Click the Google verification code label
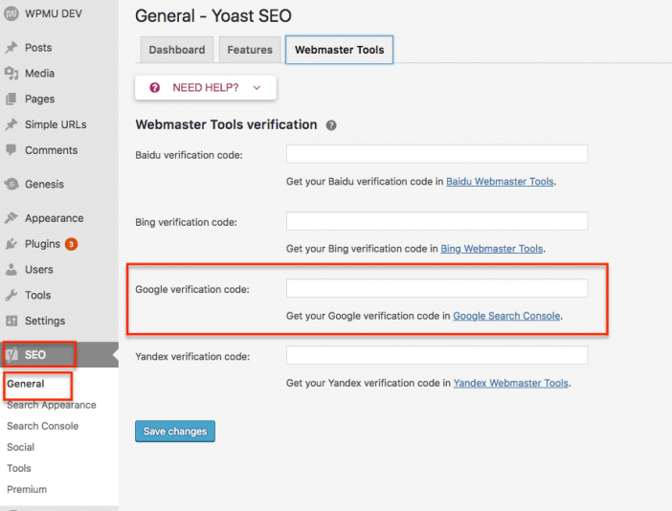Image resolution: width=672 pixels, height=511 pixels. click(192, 290)
